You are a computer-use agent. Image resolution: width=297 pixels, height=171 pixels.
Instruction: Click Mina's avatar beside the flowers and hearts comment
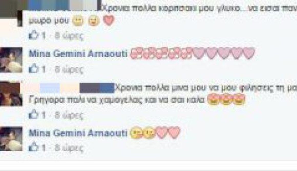pos(11,60)
